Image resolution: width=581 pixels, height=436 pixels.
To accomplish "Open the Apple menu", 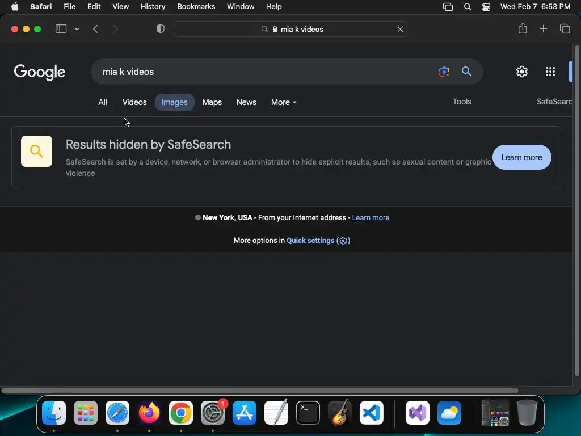I will tap(15, 6).
